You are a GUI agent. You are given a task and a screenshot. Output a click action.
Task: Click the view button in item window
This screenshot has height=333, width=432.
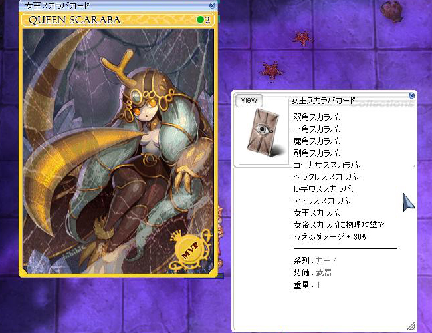pyautogui.click(x=249, y=100)
